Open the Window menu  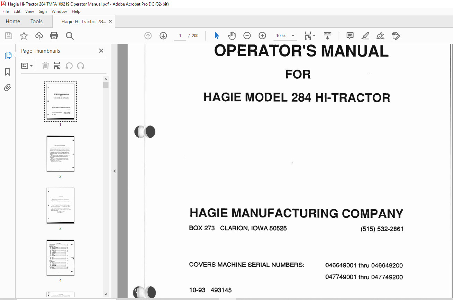(x=59, y=11)
